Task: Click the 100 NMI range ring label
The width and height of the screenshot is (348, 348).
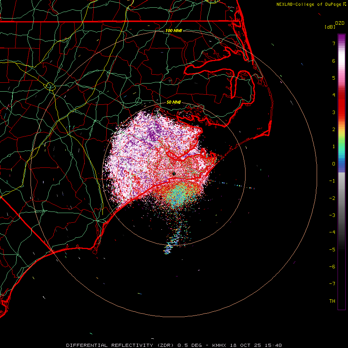Action: pos(174,31)
